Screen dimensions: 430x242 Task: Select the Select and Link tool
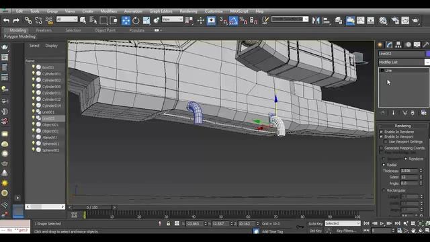click(x=28, y=20)
